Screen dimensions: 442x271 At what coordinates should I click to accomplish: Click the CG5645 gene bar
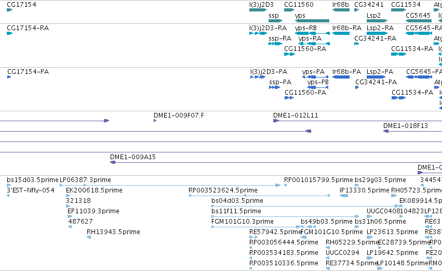coord(419,21)
